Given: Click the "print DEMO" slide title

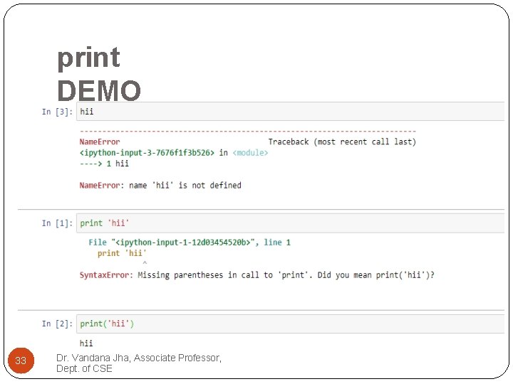Looking at the screenshot, I should [x=99, y=74].
